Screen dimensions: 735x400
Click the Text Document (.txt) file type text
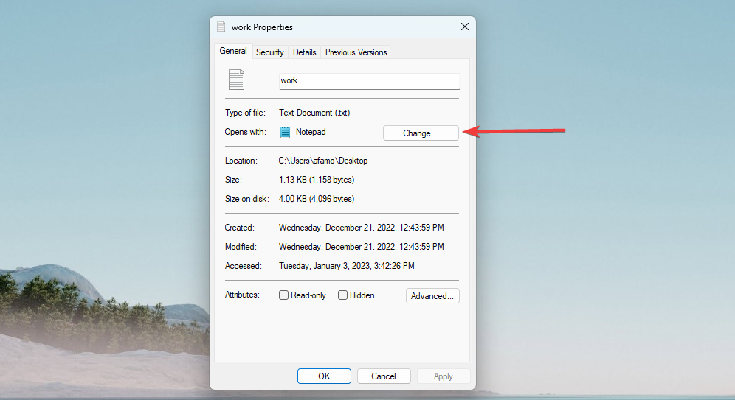pos(314,113)
